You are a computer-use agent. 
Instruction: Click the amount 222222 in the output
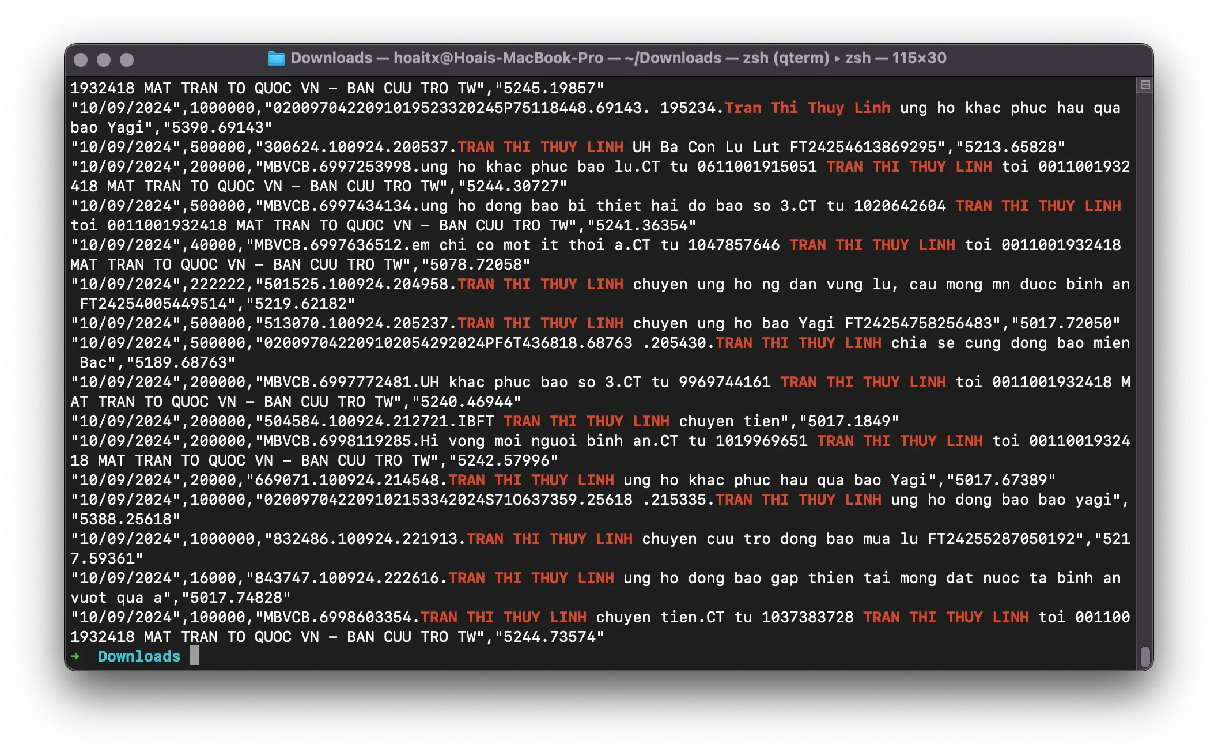(x=218, y=284)
